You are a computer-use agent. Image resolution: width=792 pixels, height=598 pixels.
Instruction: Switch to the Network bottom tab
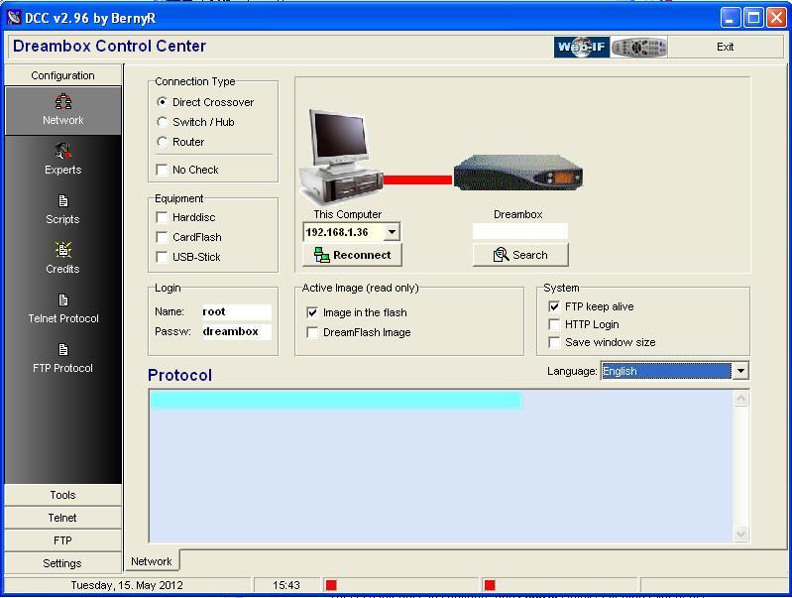[x=152, y=561]
